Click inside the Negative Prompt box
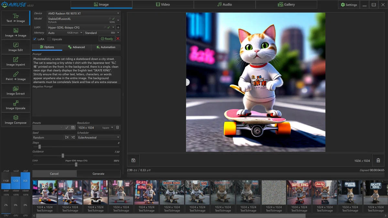 (76, 102)
